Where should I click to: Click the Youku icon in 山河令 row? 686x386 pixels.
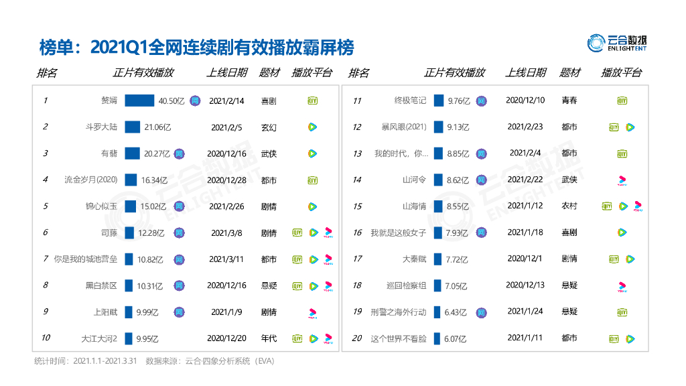pyautogui.click(x=622, y=180)
